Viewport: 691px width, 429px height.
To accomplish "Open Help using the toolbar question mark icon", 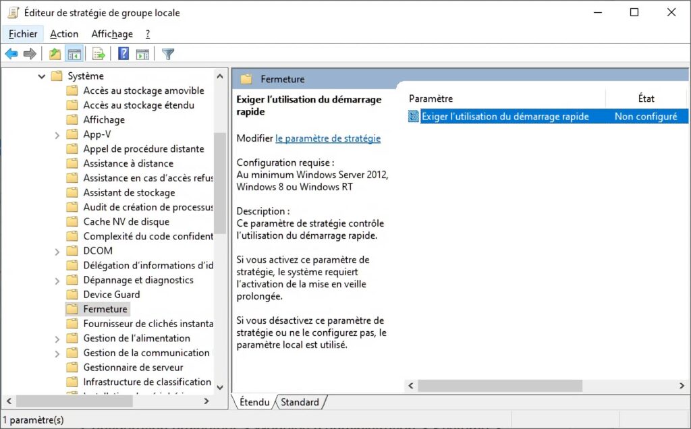I will click(122, 53).
